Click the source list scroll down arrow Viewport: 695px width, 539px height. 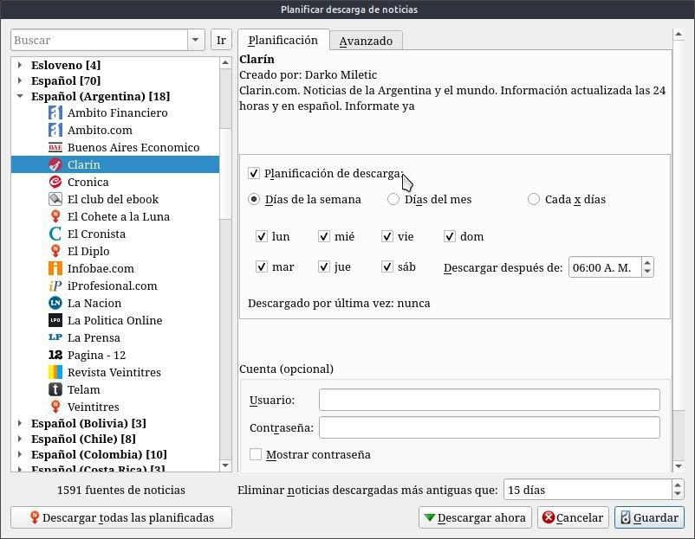[x=225, y=465]
